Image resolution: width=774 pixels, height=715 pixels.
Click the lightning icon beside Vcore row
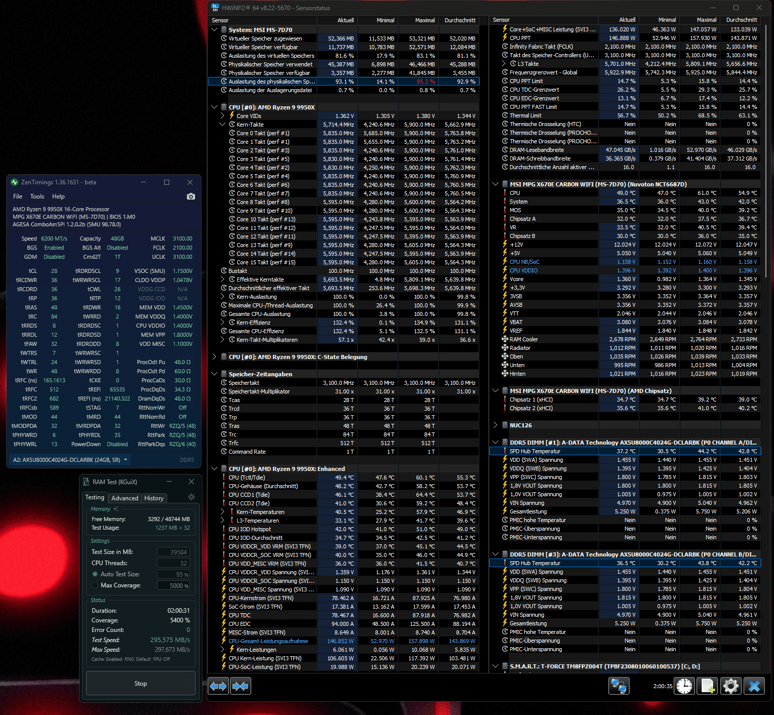click(505, 279)
